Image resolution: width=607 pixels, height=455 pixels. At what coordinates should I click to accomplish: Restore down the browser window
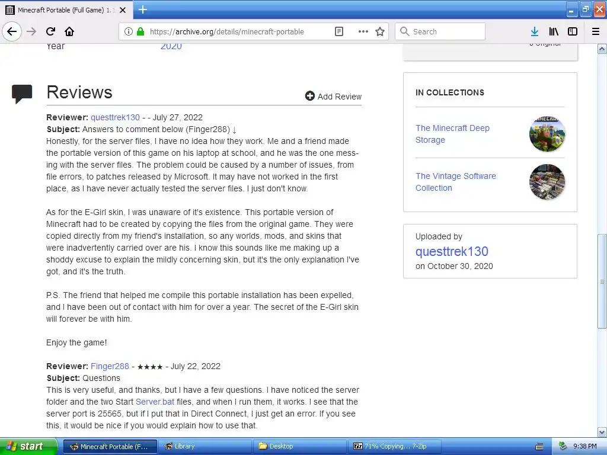[x=586, y=10]
